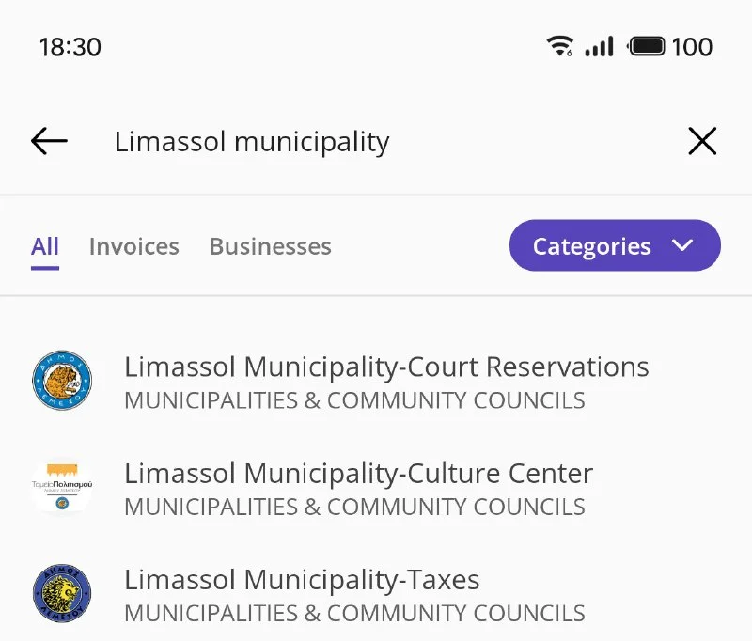Tap the category subtitle under Court Reservations
752x641 pixels.
pos(354,400)
